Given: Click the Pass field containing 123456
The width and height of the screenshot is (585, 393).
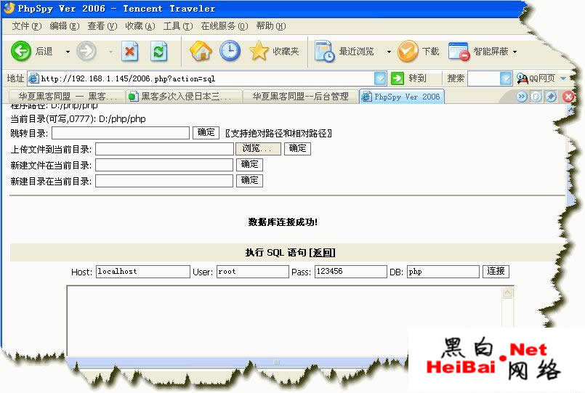Looking at the screenshot, I should pyautogui.click(x=351, y=272).
